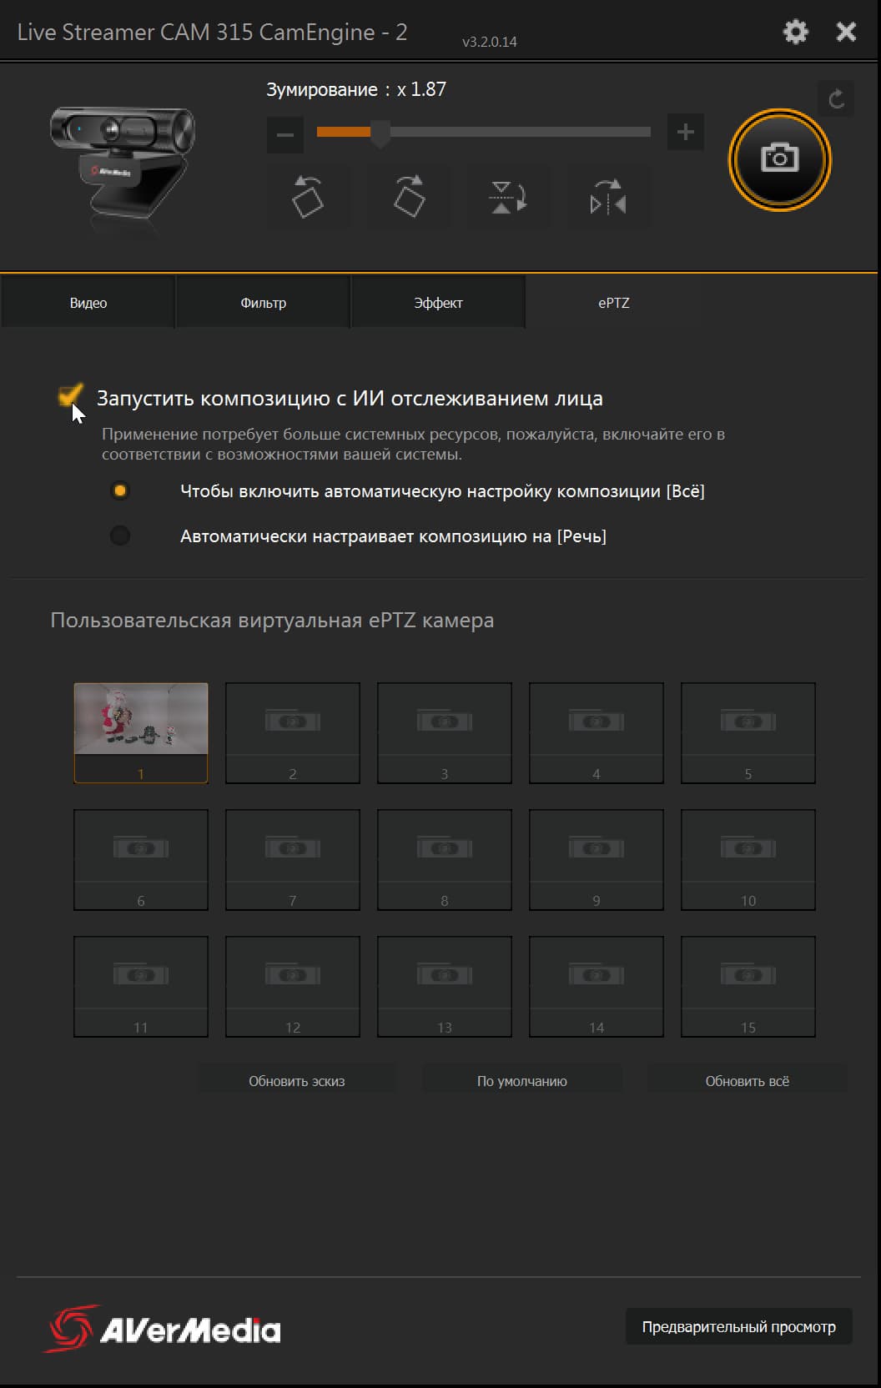Image resolution: width=881 pixels, height=1388 pixels.
Task: Select ePTZ camera preset 2
Action: point(293,732)
